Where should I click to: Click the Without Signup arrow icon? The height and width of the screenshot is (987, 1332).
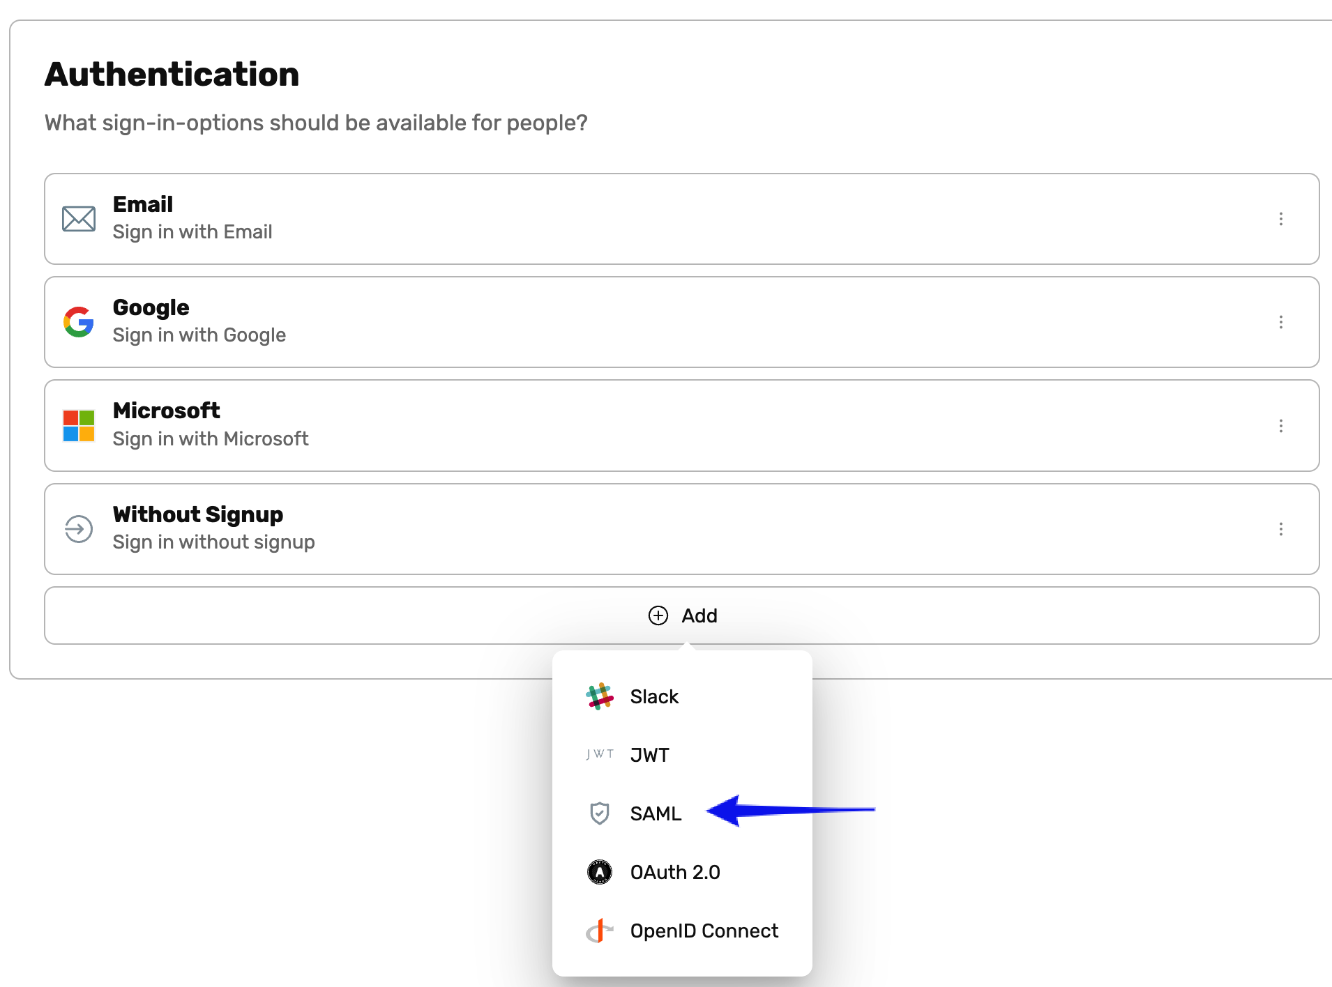coord(79,529)
